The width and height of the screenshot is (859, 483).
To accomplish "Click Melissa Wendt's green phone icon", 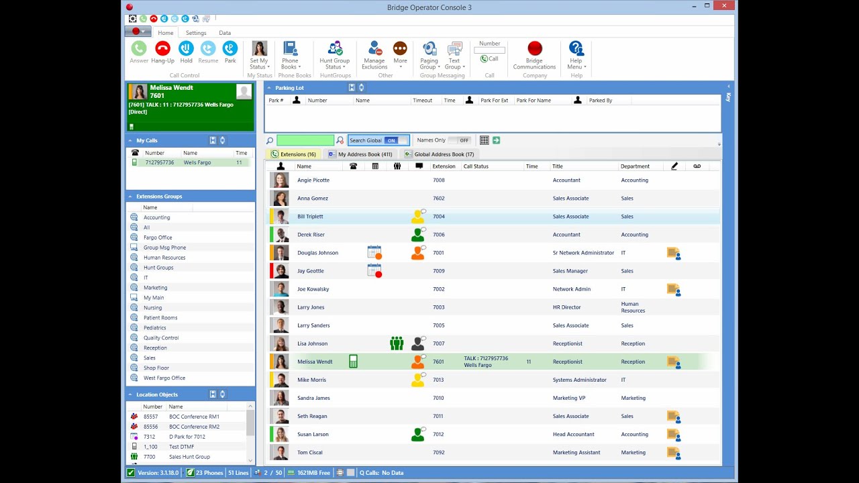I will pos(353,362).
